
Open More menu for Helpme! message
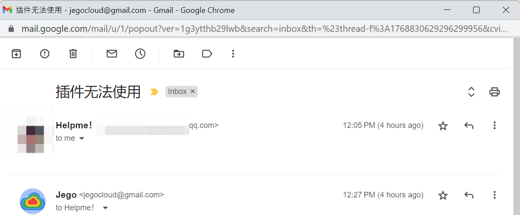[495, 125]
